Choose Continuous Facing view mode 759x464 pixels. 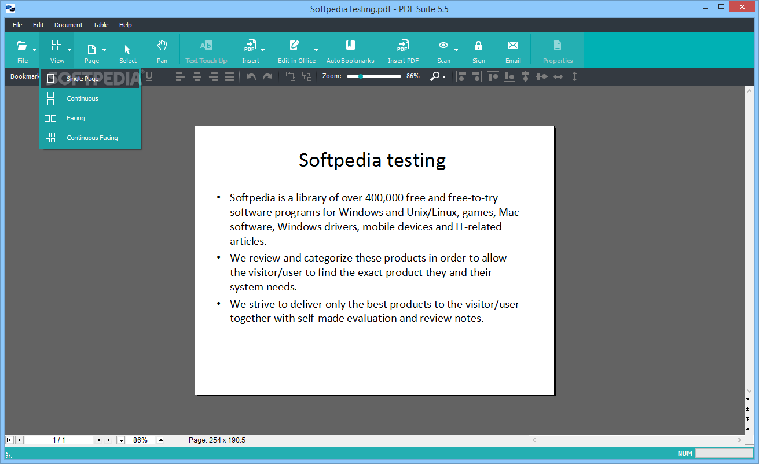[90, 138]
